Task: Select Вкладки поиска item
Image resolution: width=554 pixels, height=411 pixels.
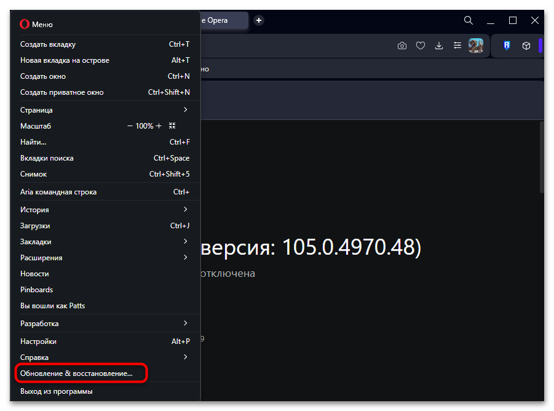Action: (x=105, y=158)
